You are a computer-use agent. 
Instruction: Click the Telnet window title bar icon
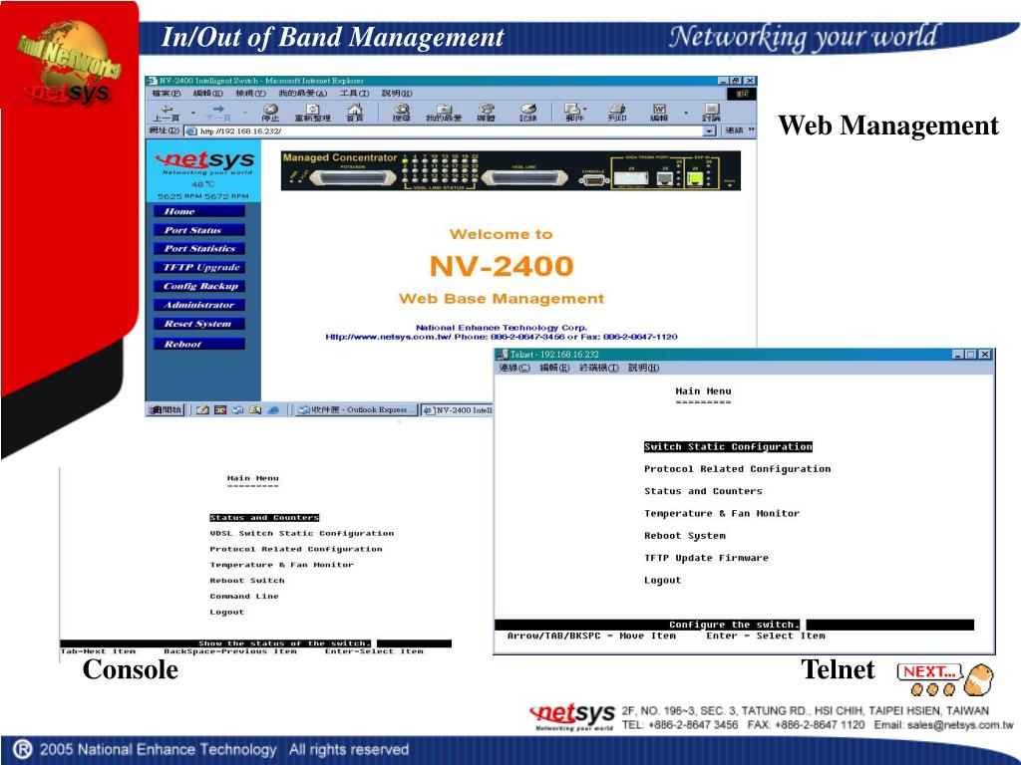click(503, 355)
